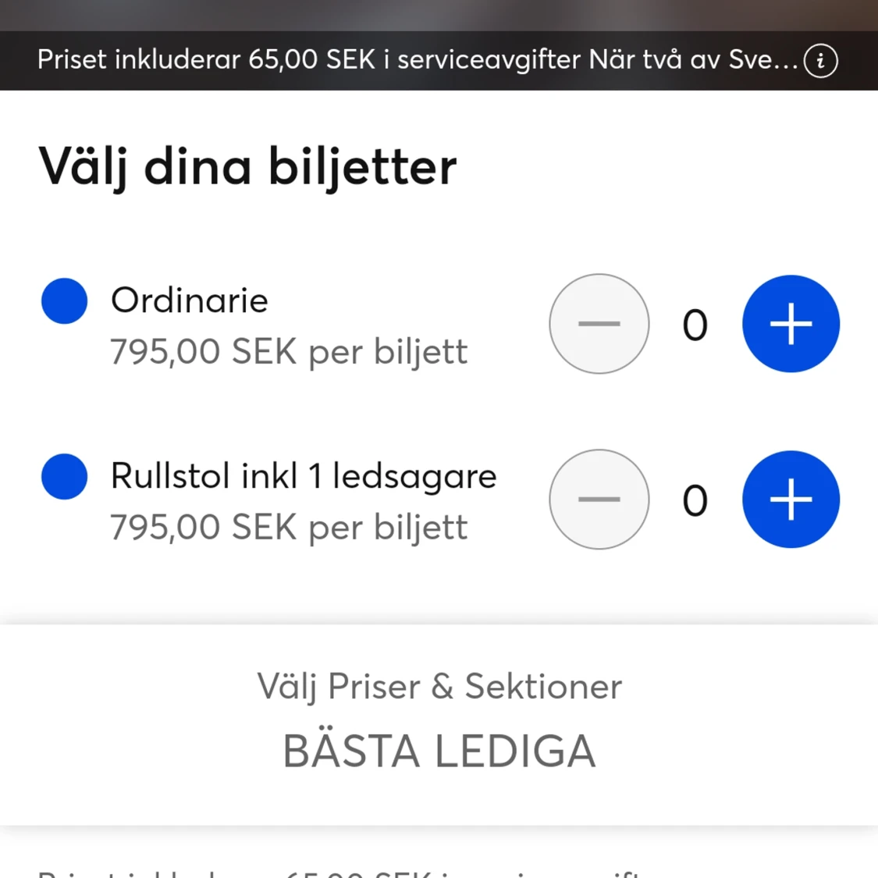The width and height of the screenshot is (878, 878).
Task: Tap the service fee banner text
Action: point(418,60)
